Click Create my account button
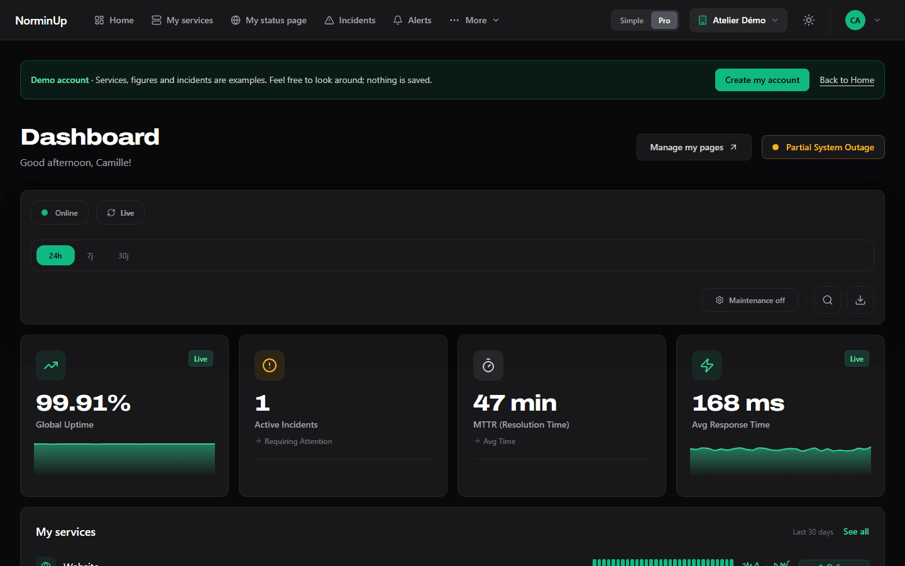This screenshot has width=905, height=566. click(762, 80)
